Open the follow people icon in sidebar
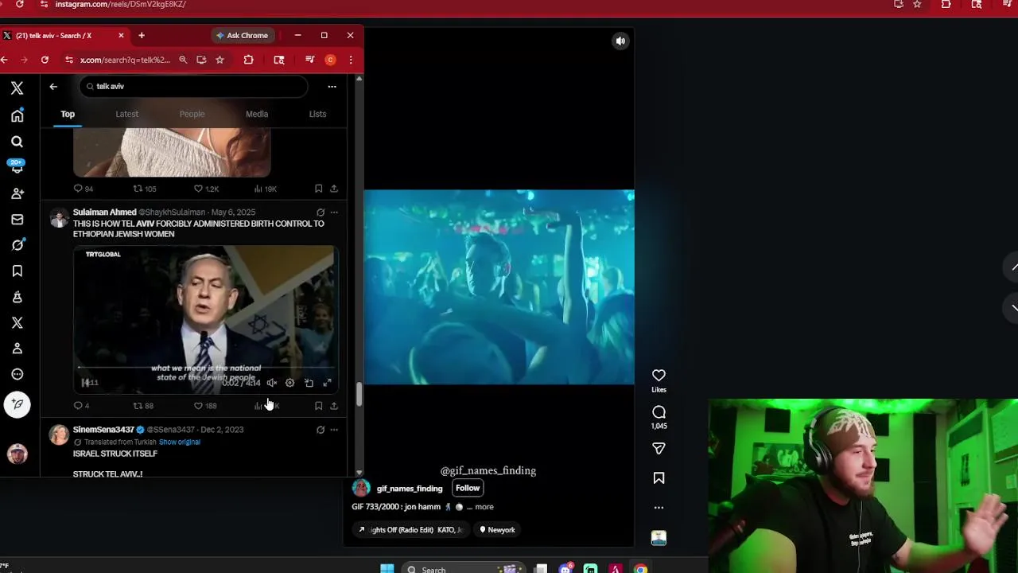 17,193
